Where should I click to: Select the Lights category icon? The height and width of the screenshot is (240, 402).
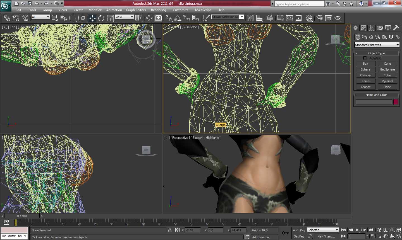pos(371,37)
